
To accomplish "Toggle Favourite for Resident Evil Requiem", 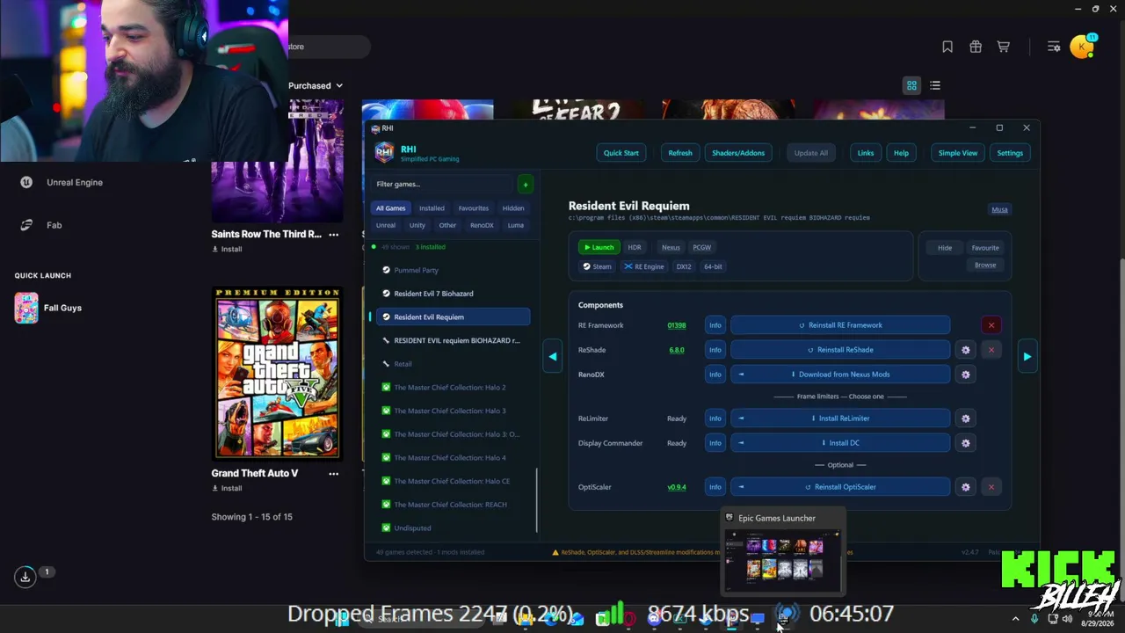I will coord(985,248).
